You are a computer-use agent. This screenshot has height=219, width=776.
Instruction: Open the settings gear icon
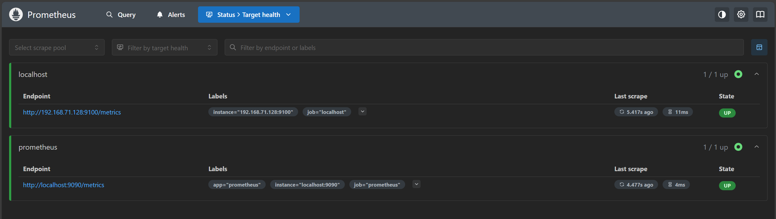(741, 15)
